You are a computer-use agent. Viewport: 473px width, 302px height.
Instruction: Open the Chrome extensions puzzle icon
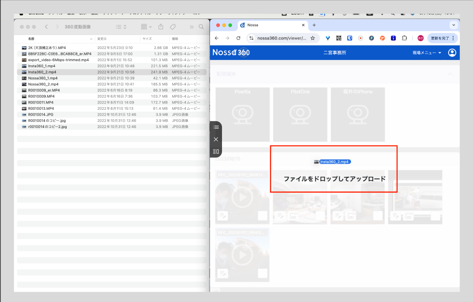404,38
